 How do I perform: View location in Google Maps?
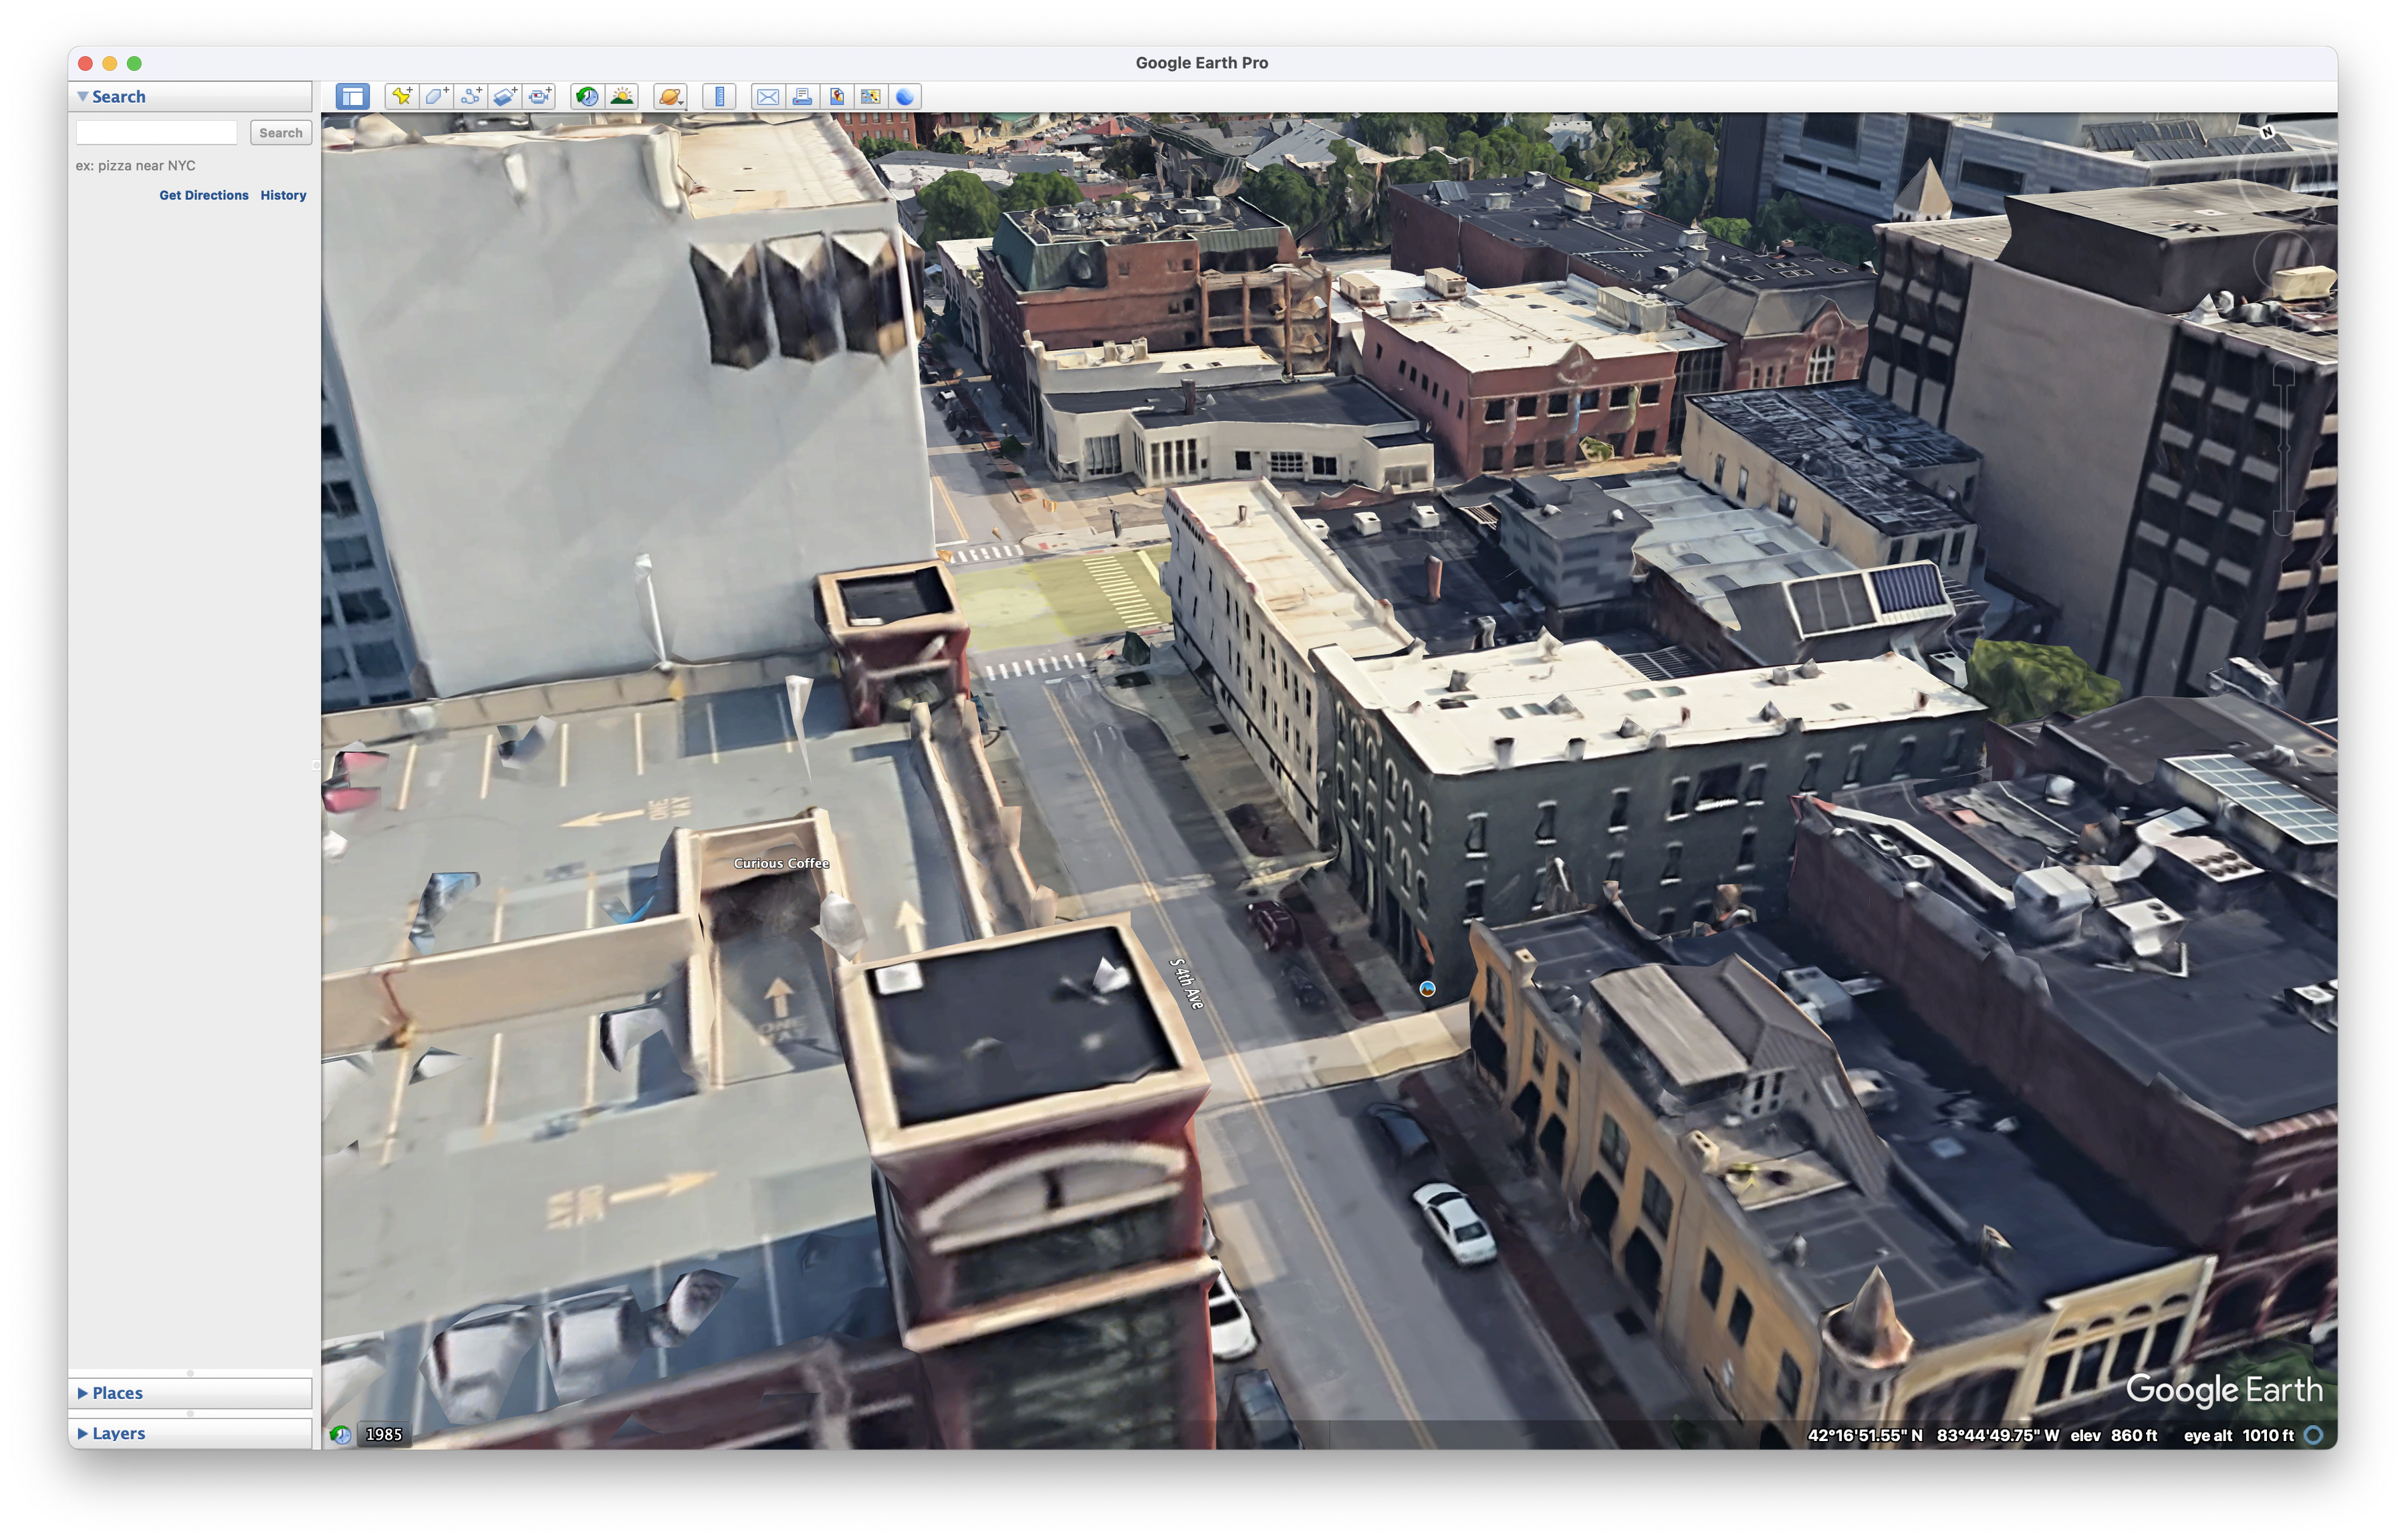[870, 97]
